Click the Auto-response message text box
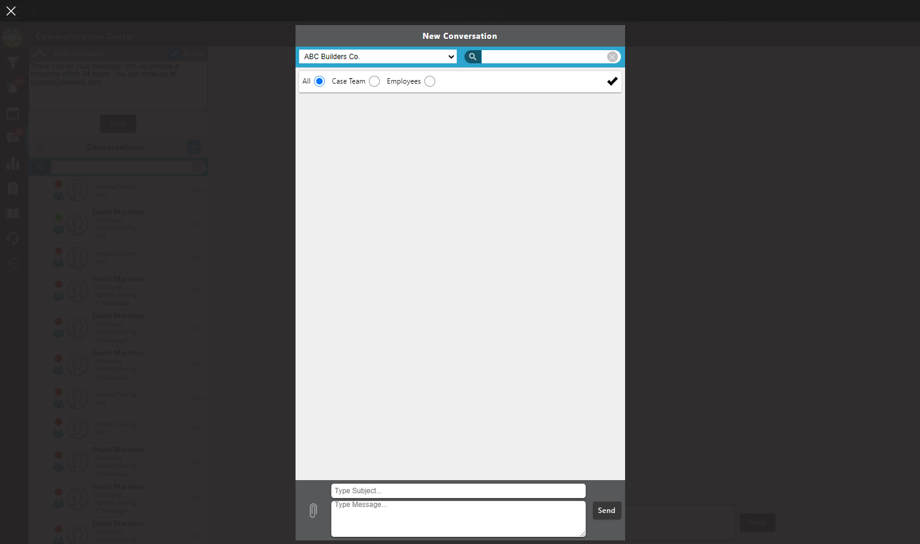 coord(118,86)
